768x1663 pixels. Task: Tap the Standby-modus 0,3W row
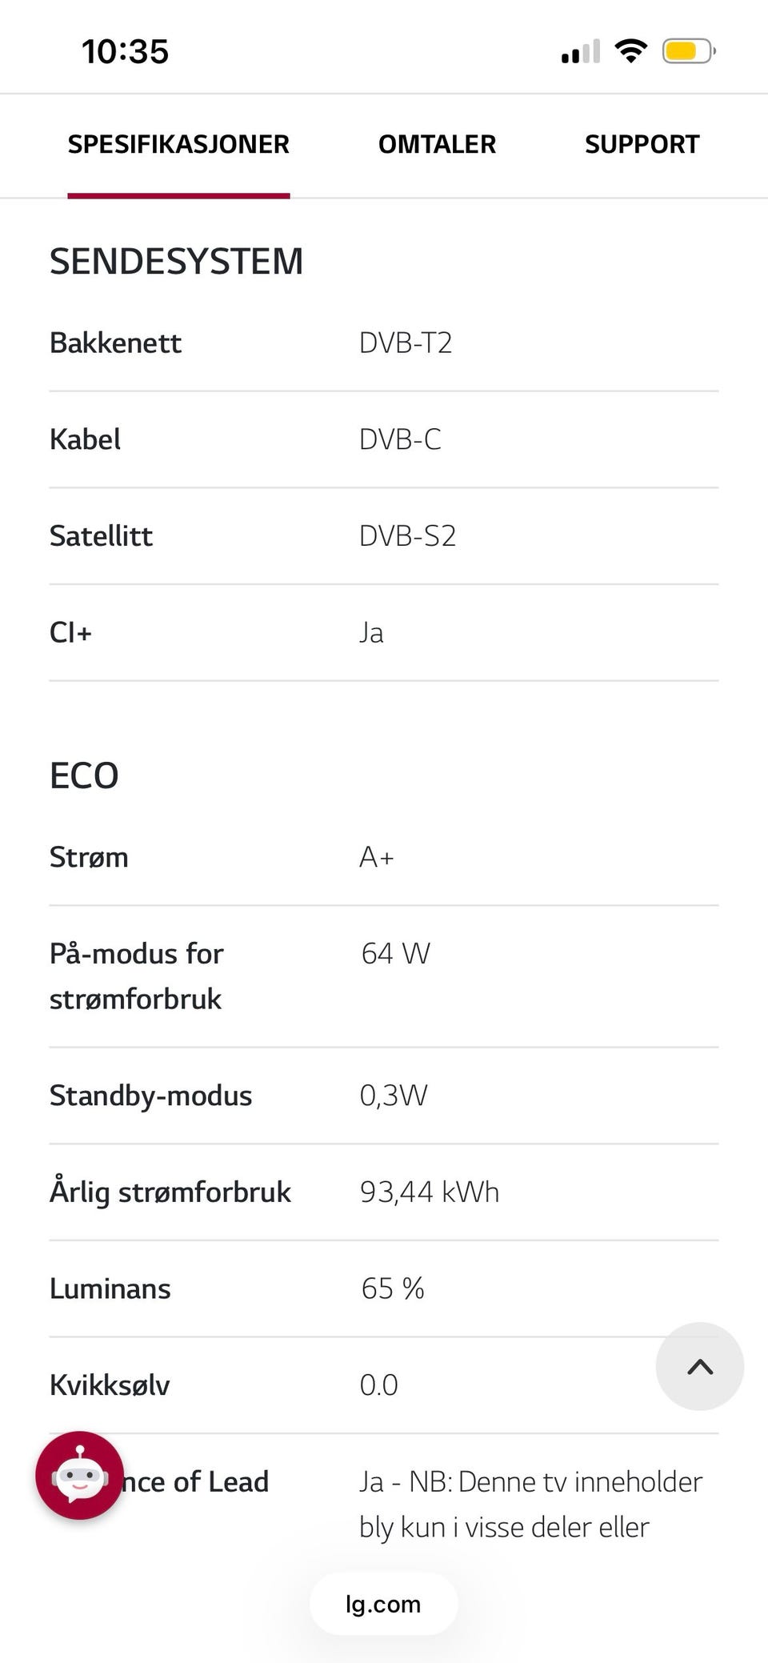[x=383, y=1095]
